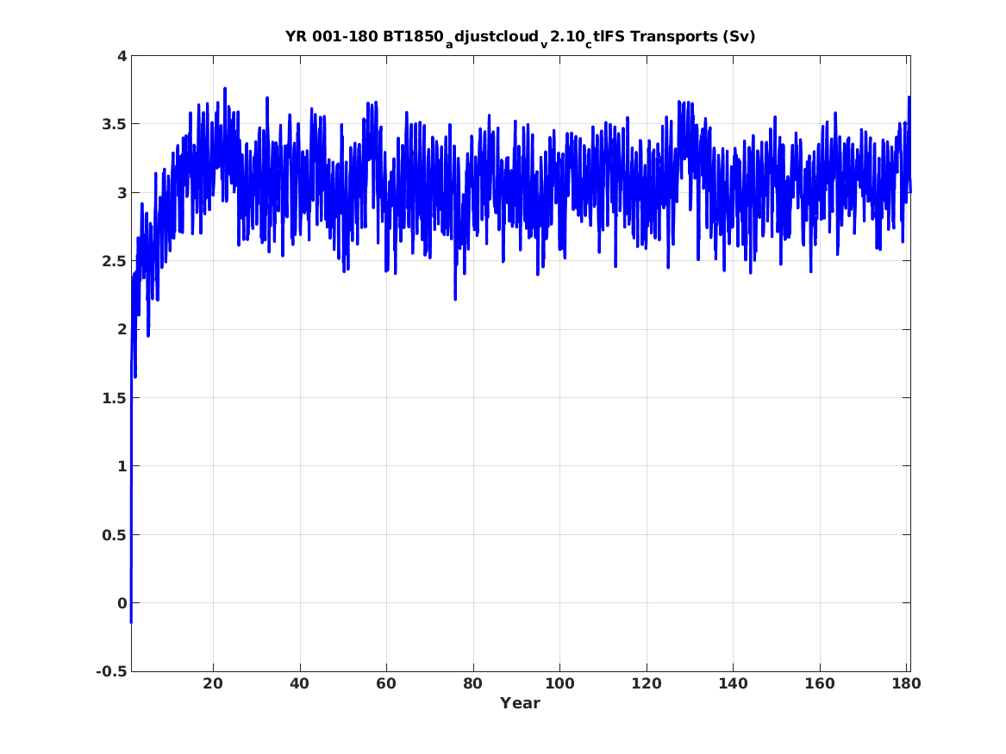Click x-axis tick label '140'
The width and height of the screenshot is (1006, 754).
point(733,684)
